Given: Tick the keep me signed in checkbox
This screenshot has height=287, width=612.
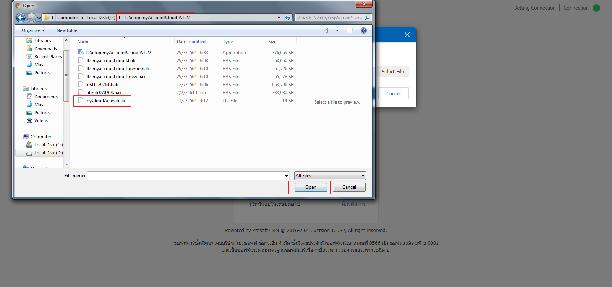Looking at the screenshot, I should click(x=248, y=204).
